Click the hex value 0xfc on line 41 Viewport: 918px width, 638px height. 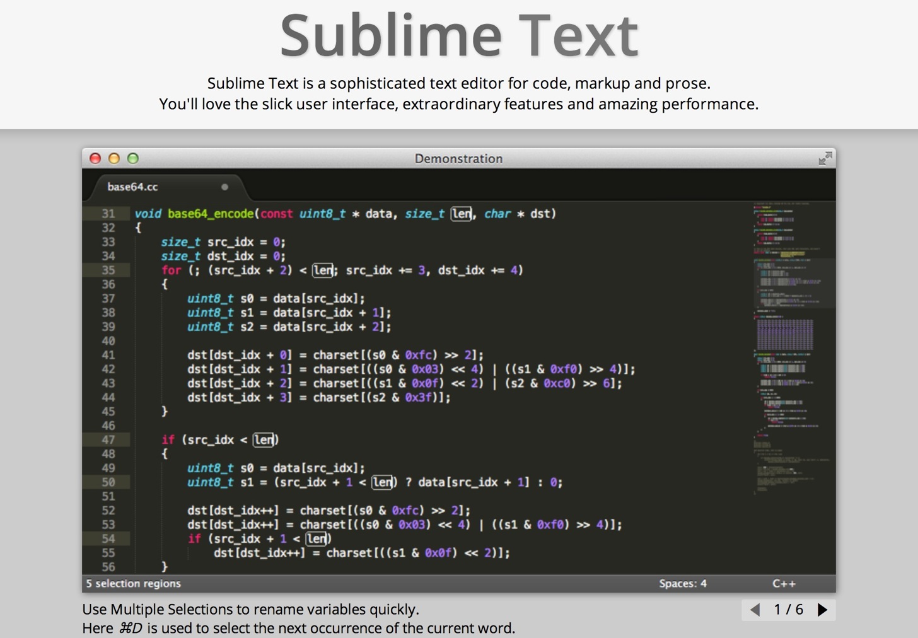click(x=419, y=355)
